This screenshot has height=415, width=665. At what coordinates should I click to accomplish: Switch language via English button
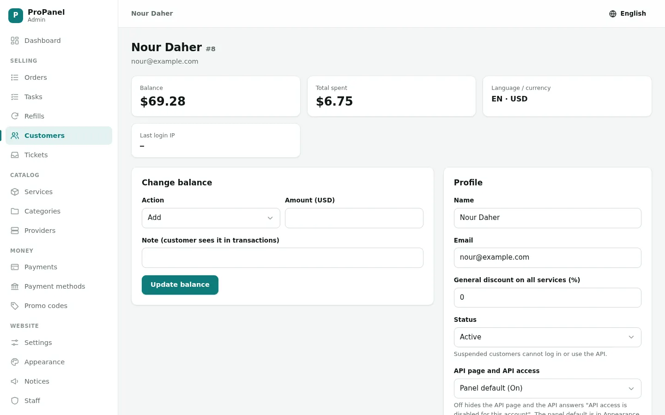(628, 14)
